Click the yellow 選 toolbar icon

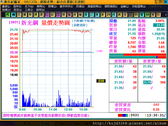41,15
